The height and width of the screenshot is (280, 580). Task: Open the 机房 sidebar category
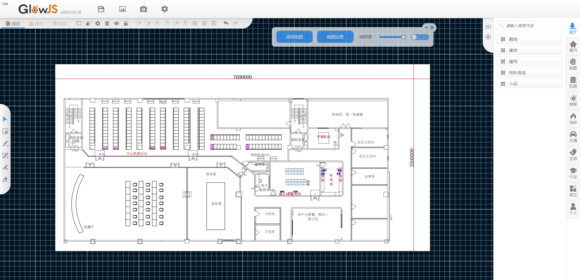[573, 83]
